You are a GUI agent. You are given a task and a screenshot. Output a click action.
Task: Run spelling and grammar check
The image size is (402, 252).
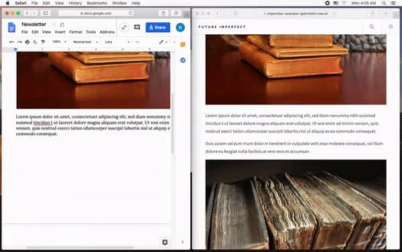[x=35, y=42]
